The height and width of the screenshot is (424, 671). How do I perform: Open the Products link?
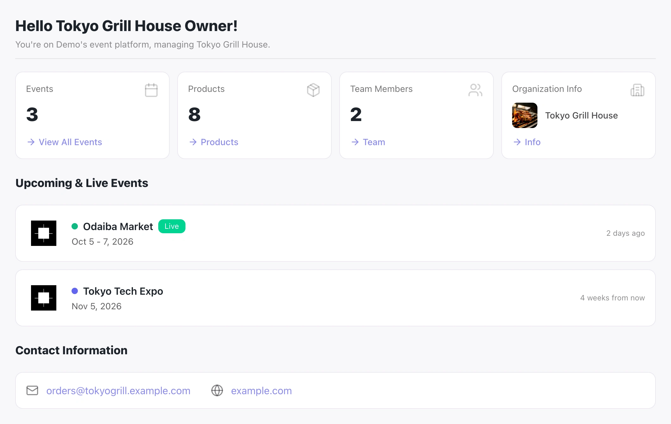pyautogui.click(x=219, y=142)
